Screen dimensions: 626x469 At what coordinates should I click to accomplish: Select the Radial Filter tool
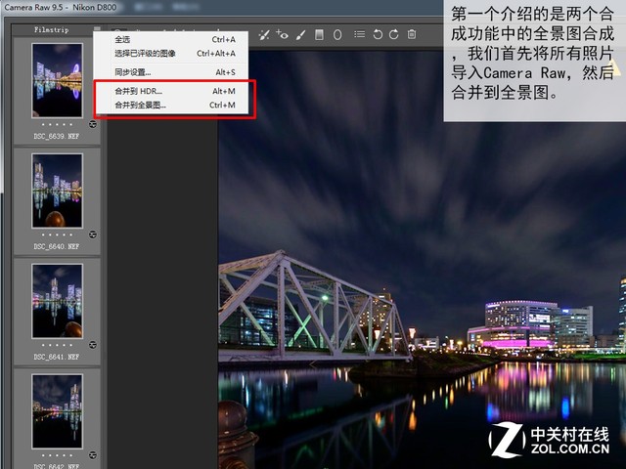tap(337, 35)
